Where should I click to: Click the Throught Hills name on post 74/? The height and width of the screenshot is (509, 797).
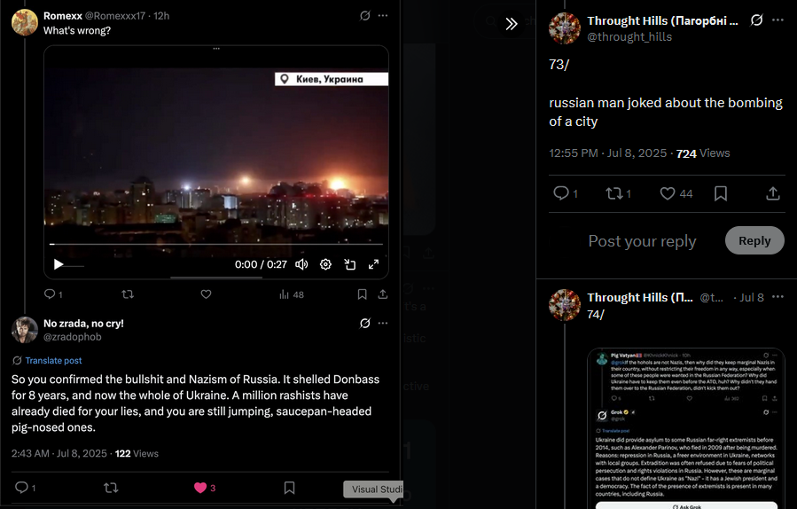tap(640, 297)
